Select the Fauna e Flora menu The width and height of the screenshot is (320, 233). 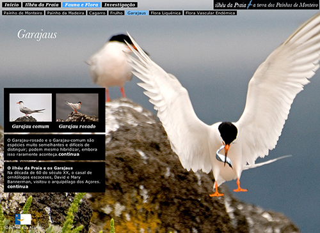tap(81, 4)
